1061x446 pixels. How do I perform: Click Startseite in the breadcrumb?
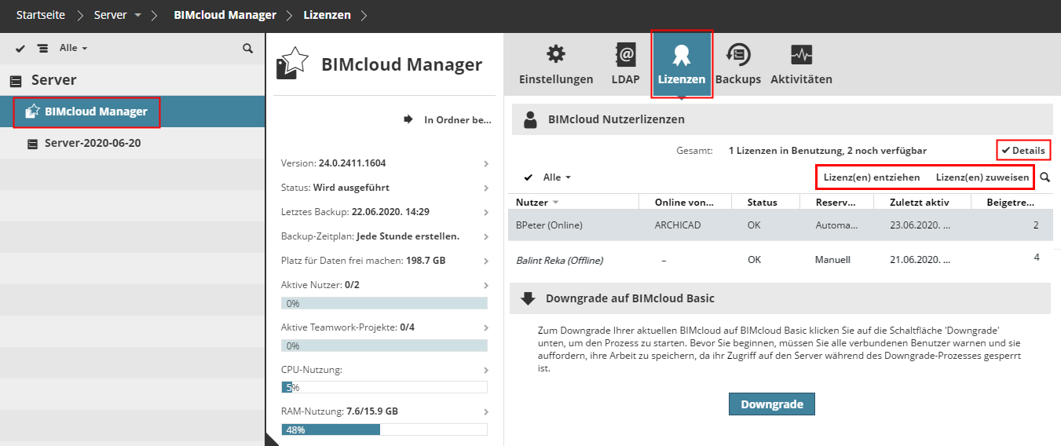pos(40,15)
